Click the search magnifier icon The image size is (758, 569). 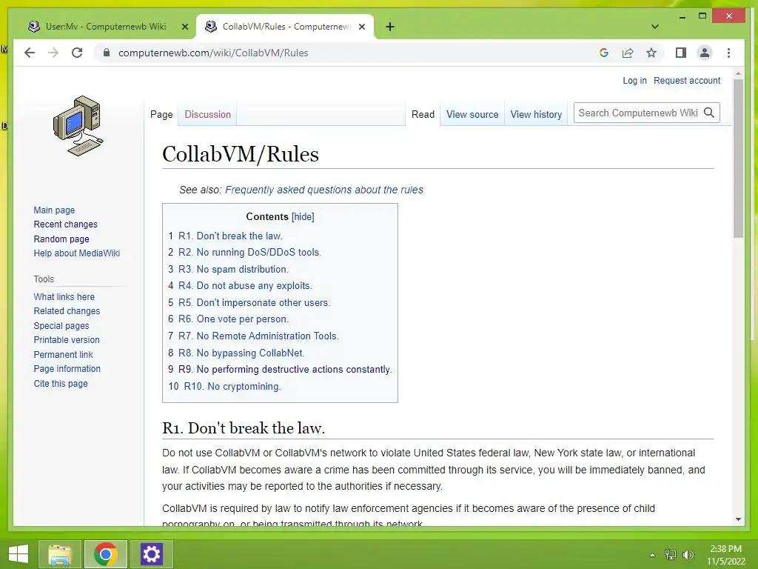(x=709, y=113)
